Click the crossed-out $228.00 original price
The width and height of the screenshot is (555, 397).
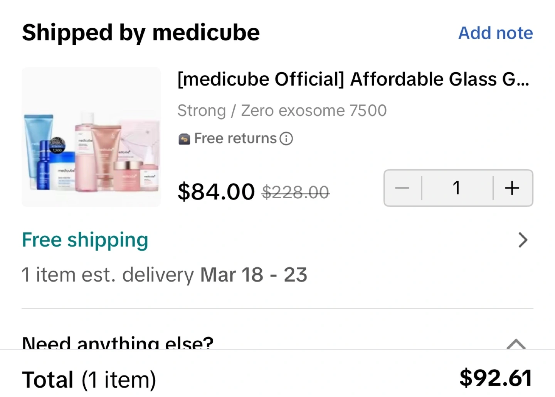tap(296, 192)
